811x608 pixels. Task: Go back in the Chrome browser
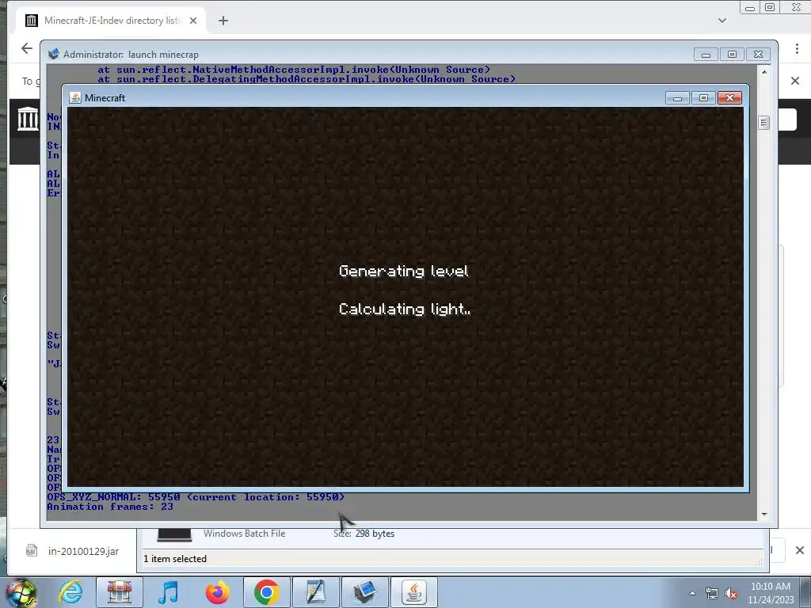tap(27, 48)
